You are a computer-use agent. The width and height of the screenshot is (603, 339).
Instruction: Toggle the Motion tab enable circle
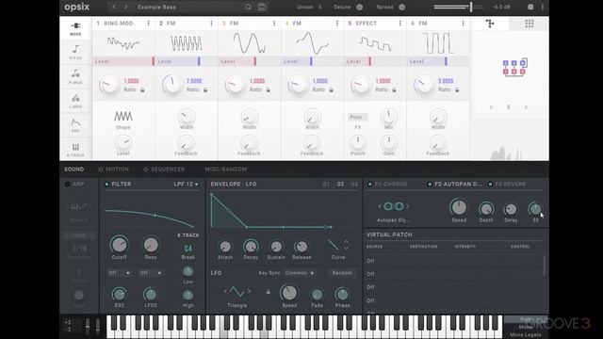[101, 169]
